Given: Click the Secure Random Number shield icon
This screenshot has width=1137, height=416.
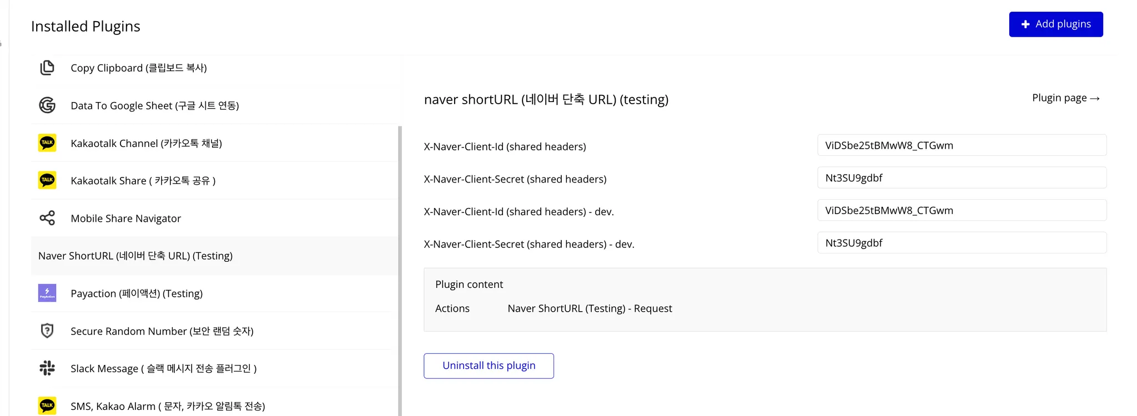Looking at the screenshot, I should pos(47,331).
